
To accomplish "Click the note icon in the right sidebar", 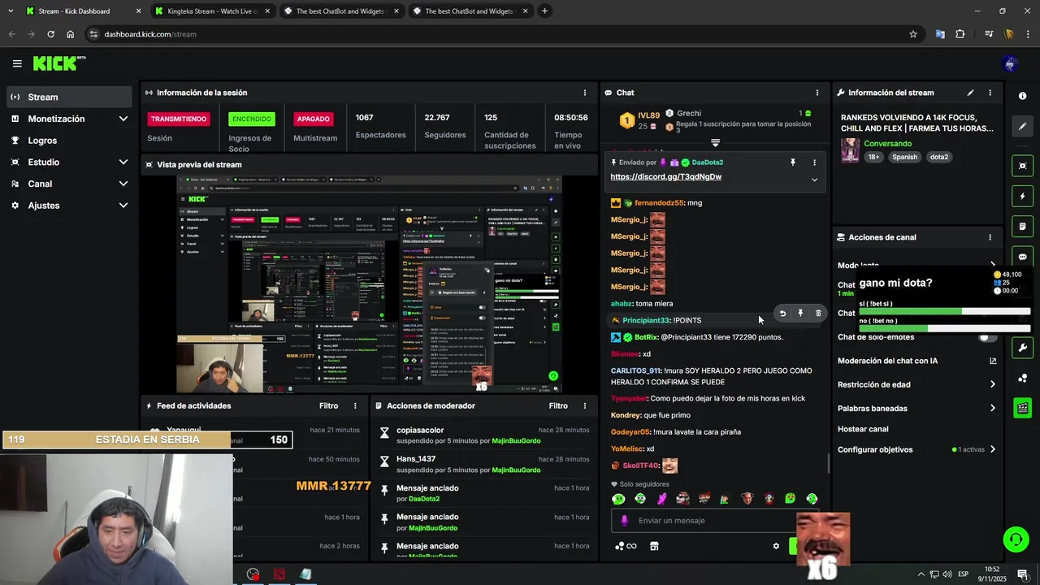I will tap(1022, 226).
